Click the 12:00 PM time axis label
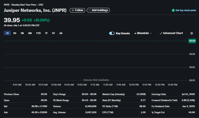Viewport: 199px width, 118px height. [134, 85]
